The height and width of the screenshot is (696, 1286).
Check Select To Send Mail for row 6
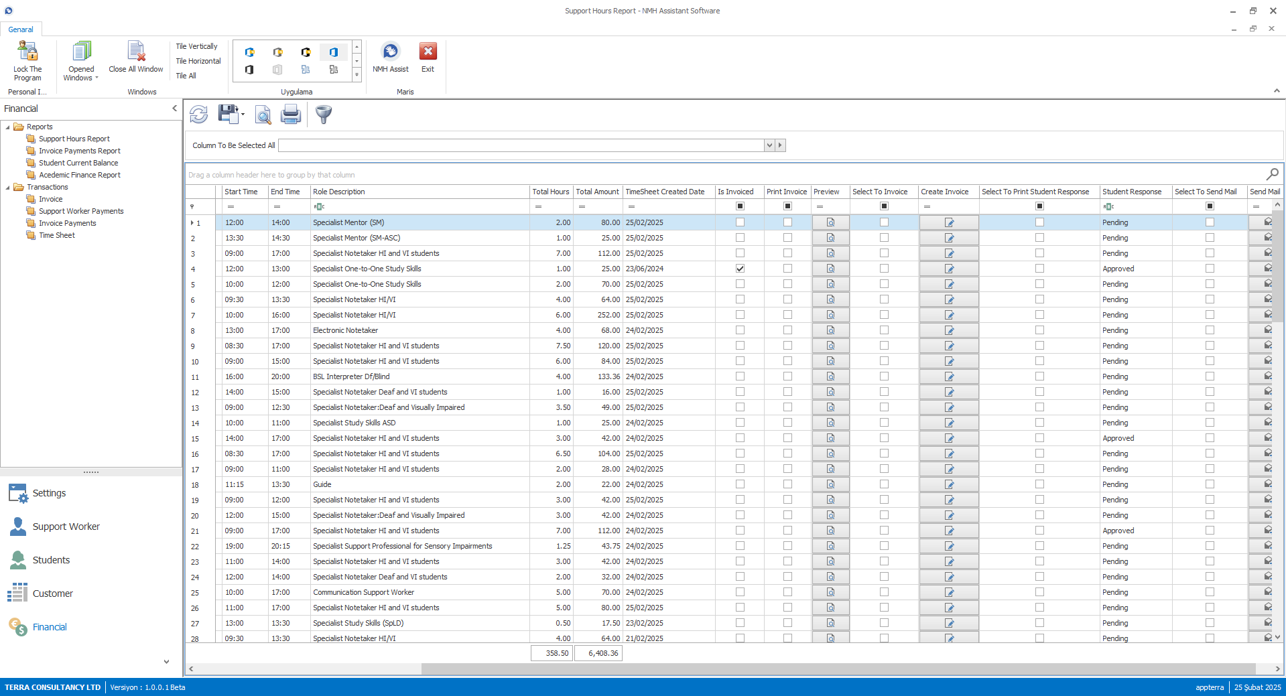pyautogui.click(x=1210, y=299)
